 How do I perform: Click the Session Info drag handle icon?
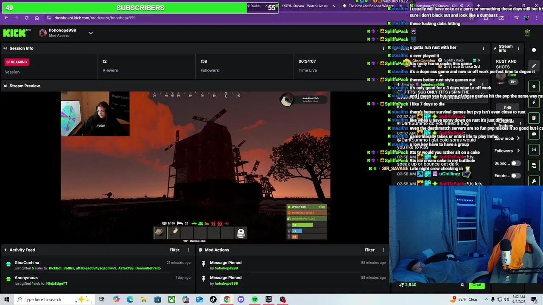6,48
